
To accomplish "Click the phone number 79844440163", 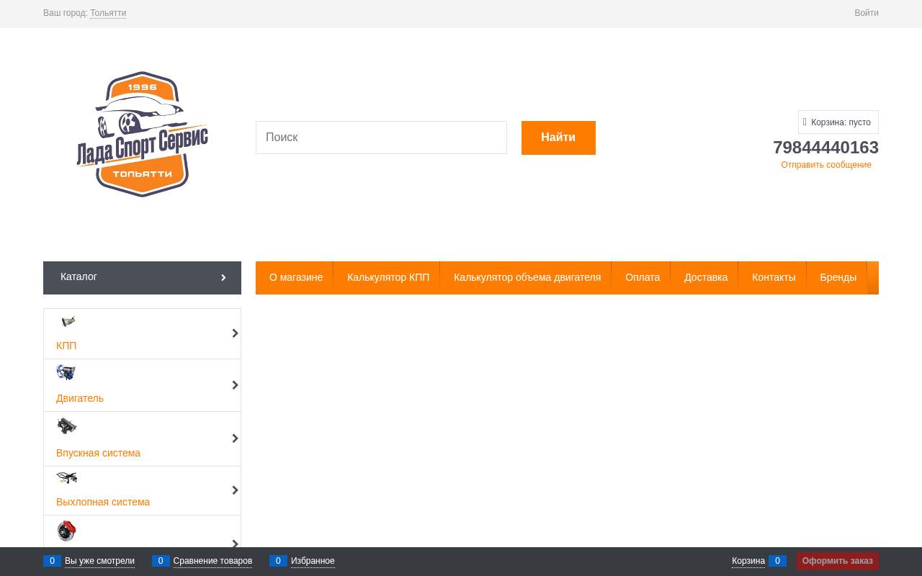I will (825, 148).
